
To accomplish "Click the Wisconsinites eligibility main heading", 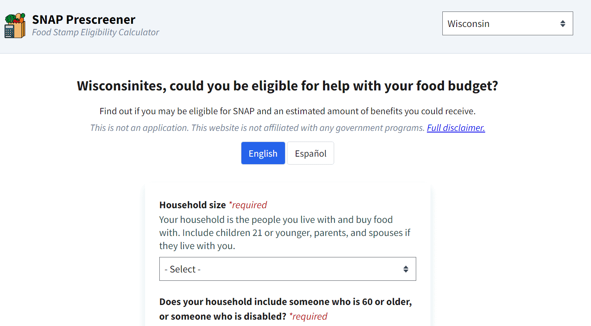I will click(x=287, y=86).
